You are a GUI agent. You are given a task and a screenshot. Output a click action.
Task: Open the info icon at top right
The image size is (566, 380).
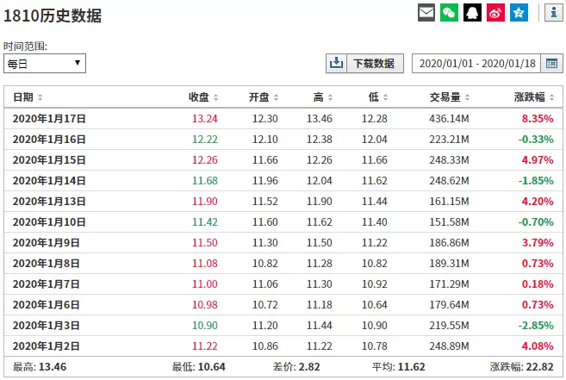pyautogui.click(x=552, y=13)
